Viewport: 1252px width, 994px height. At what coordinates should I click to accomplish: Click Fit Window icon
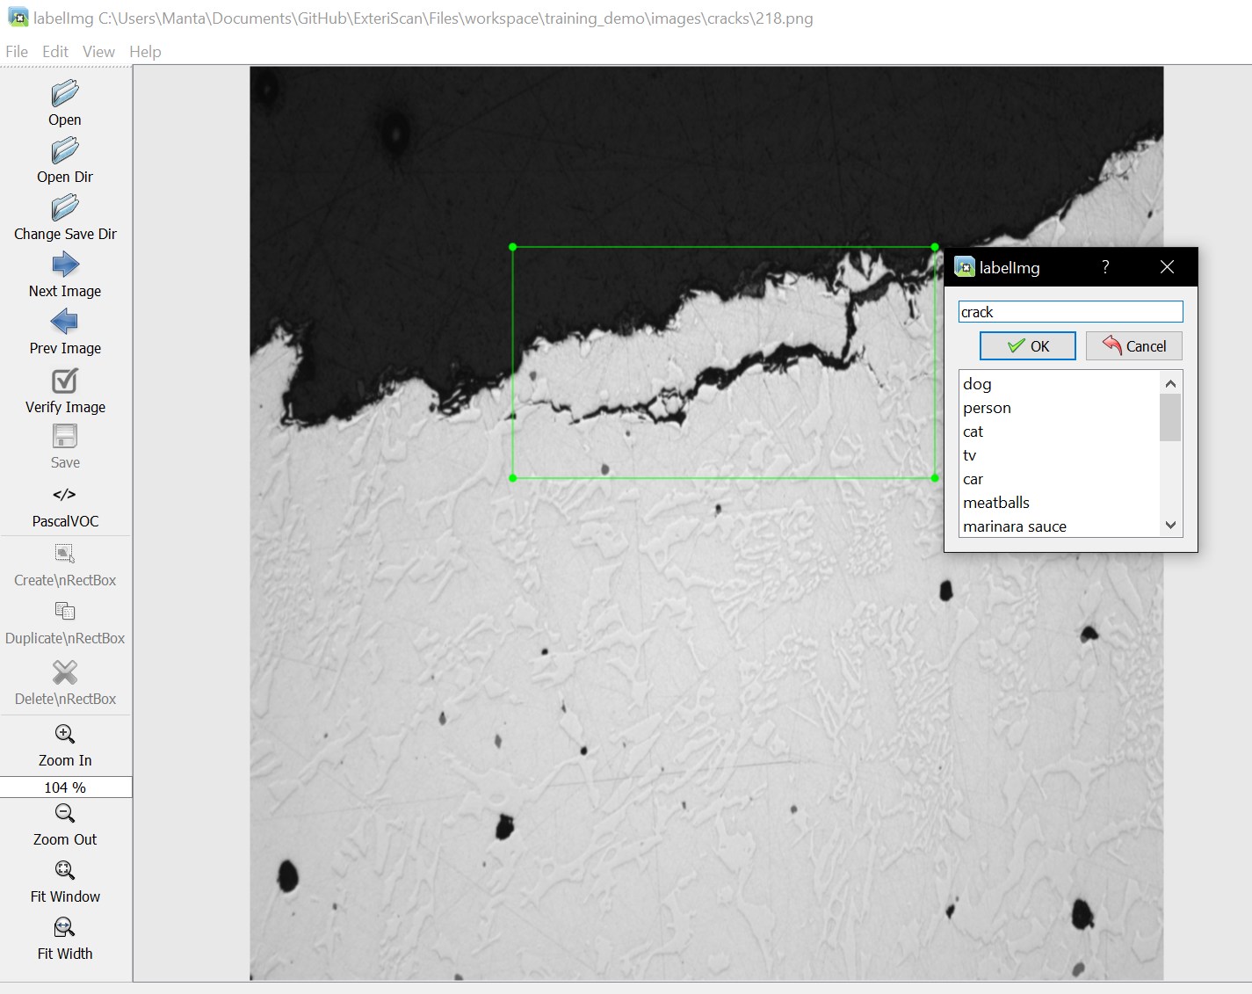click(65, 870)
